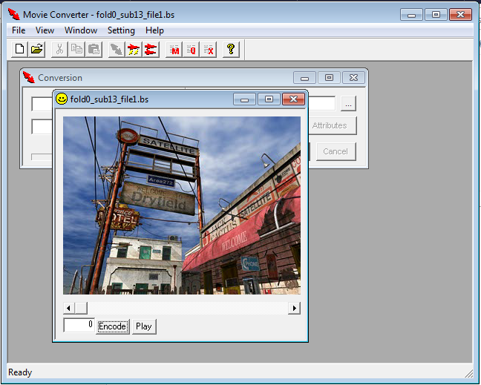
Task: Click the smiley icon in the fold0_sub13_file1.bs title bar
Action: point(62,99)
